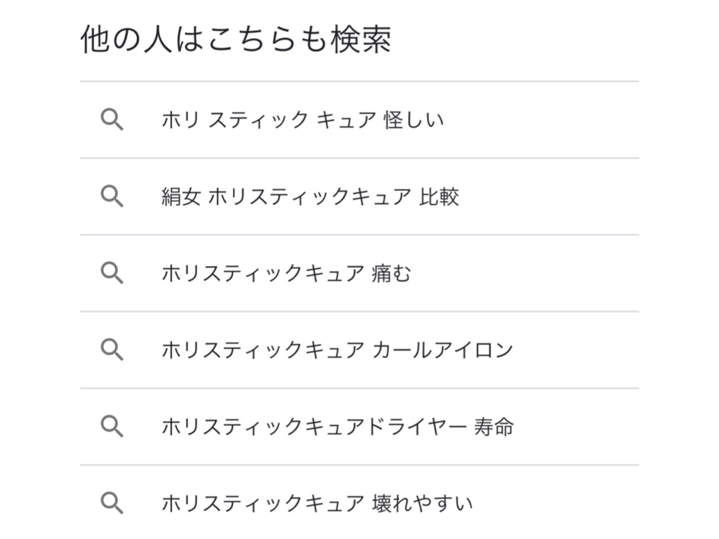Screen dimensions: 719x539
Task: Click search icon beside 怪しい suggestion
Action: coord(112,119)
